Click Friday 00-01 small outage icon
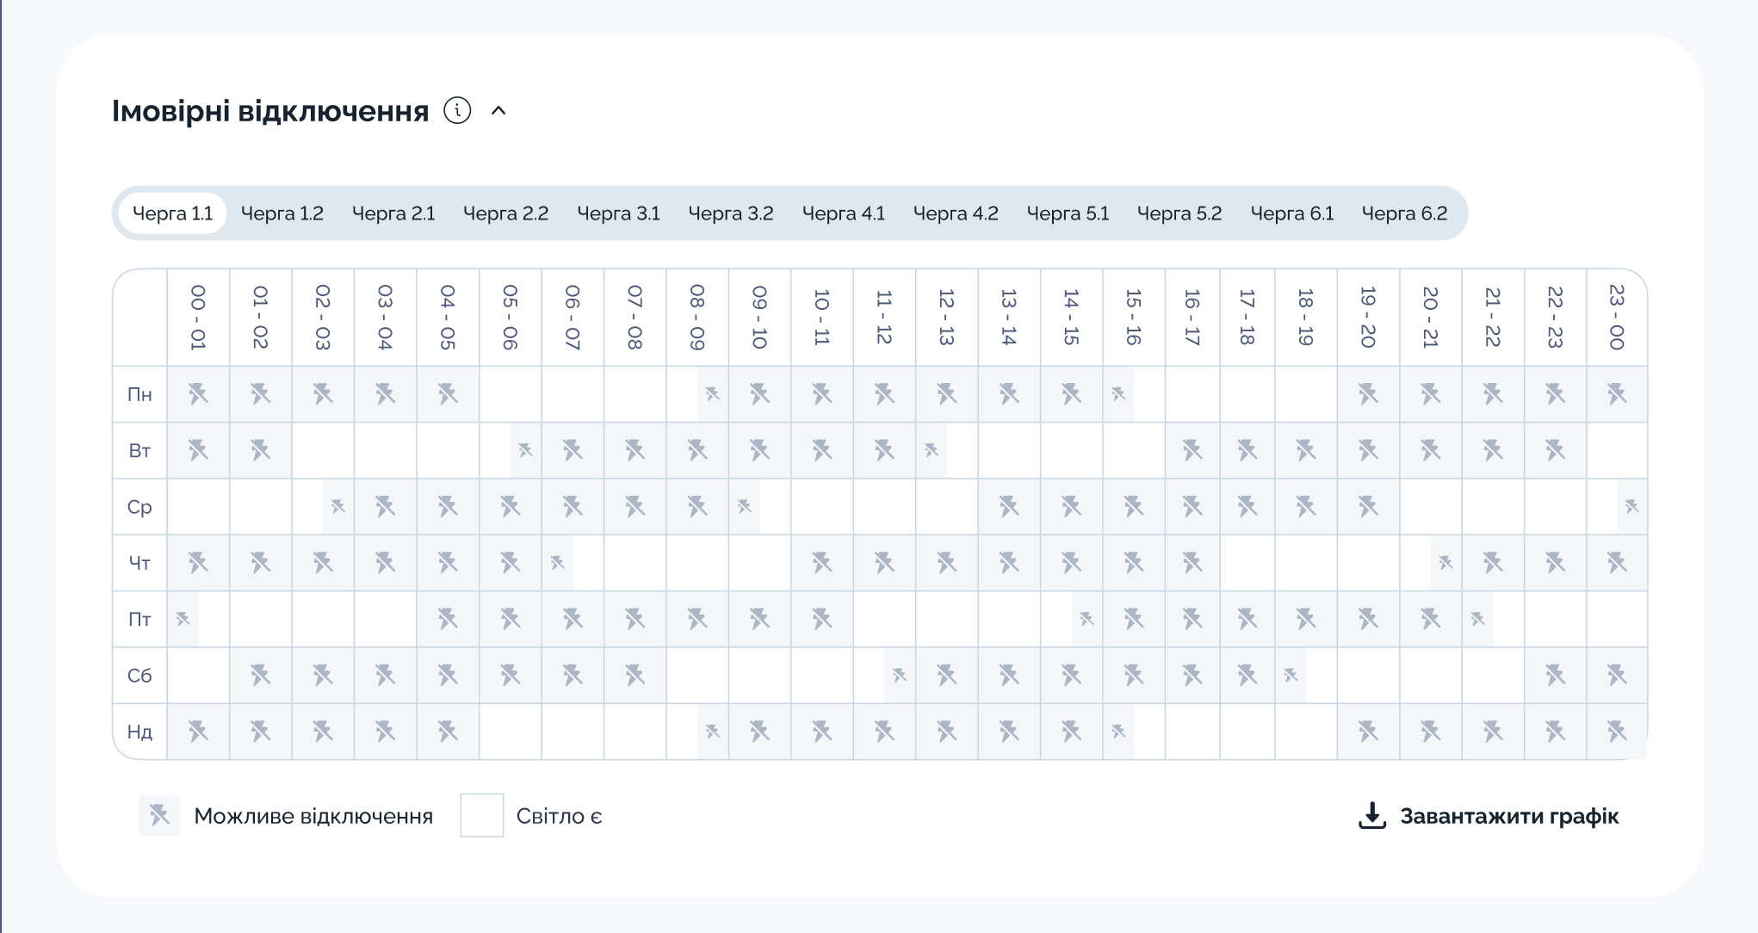Screen dimensions: 1758x933 pos(183,619)
